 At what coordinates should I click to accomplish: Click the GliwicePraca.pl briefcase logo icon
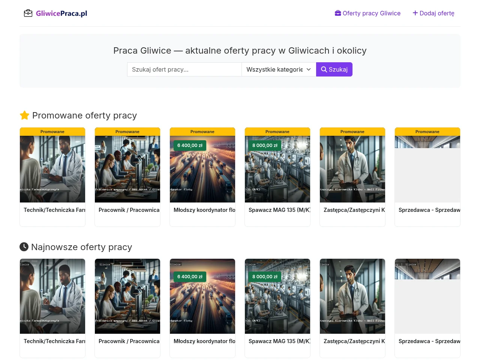28,13
